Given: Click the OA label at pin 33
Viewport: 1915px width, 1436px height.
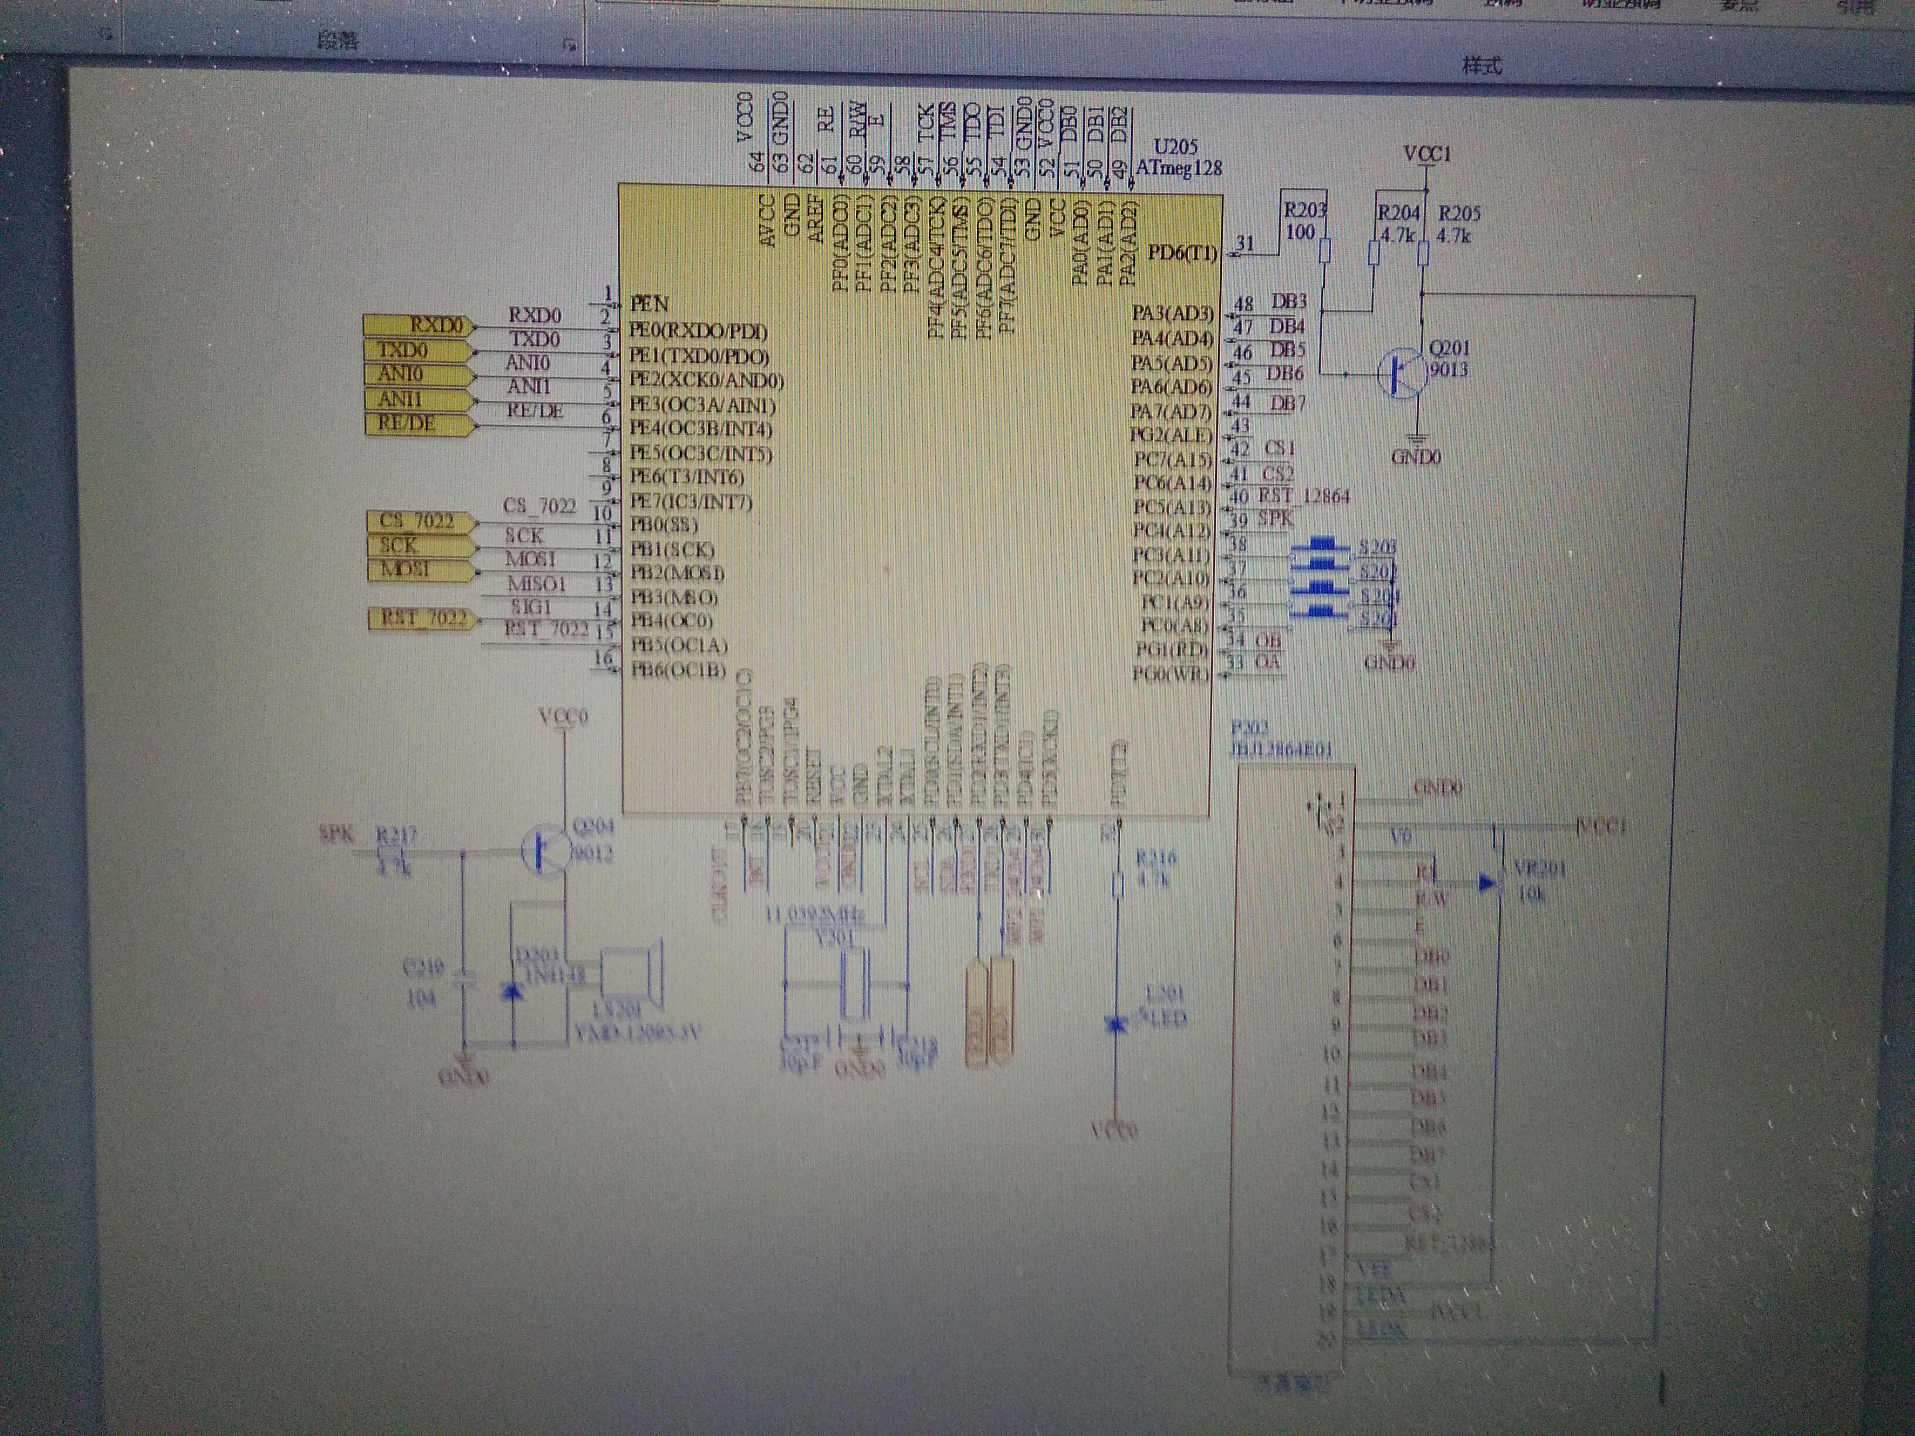Looking at the screenshot, I should [x=1267, y=663].
